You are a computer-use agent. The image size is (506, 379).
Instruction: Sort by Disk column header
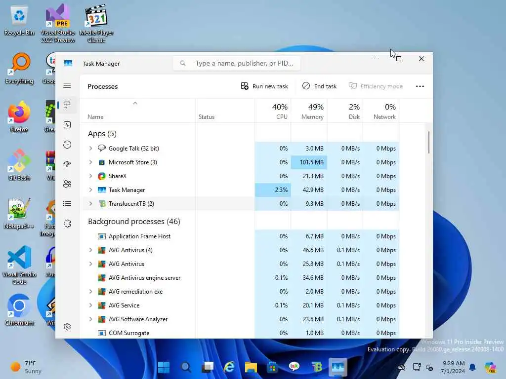pyautogui.click(x=345, y=111)
